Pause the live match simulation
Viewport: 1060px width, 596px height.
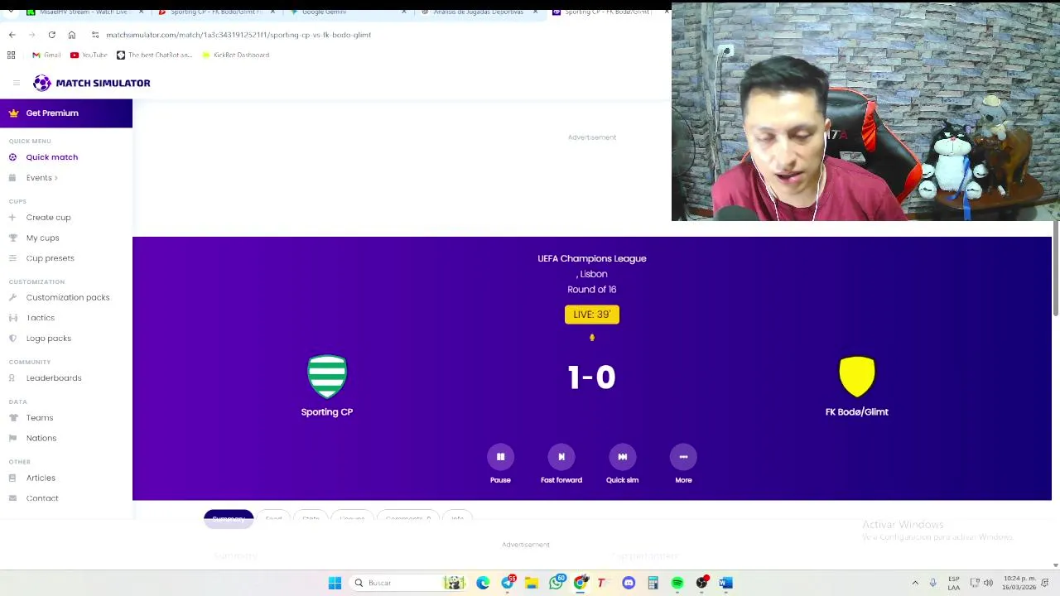coord(500,457)
